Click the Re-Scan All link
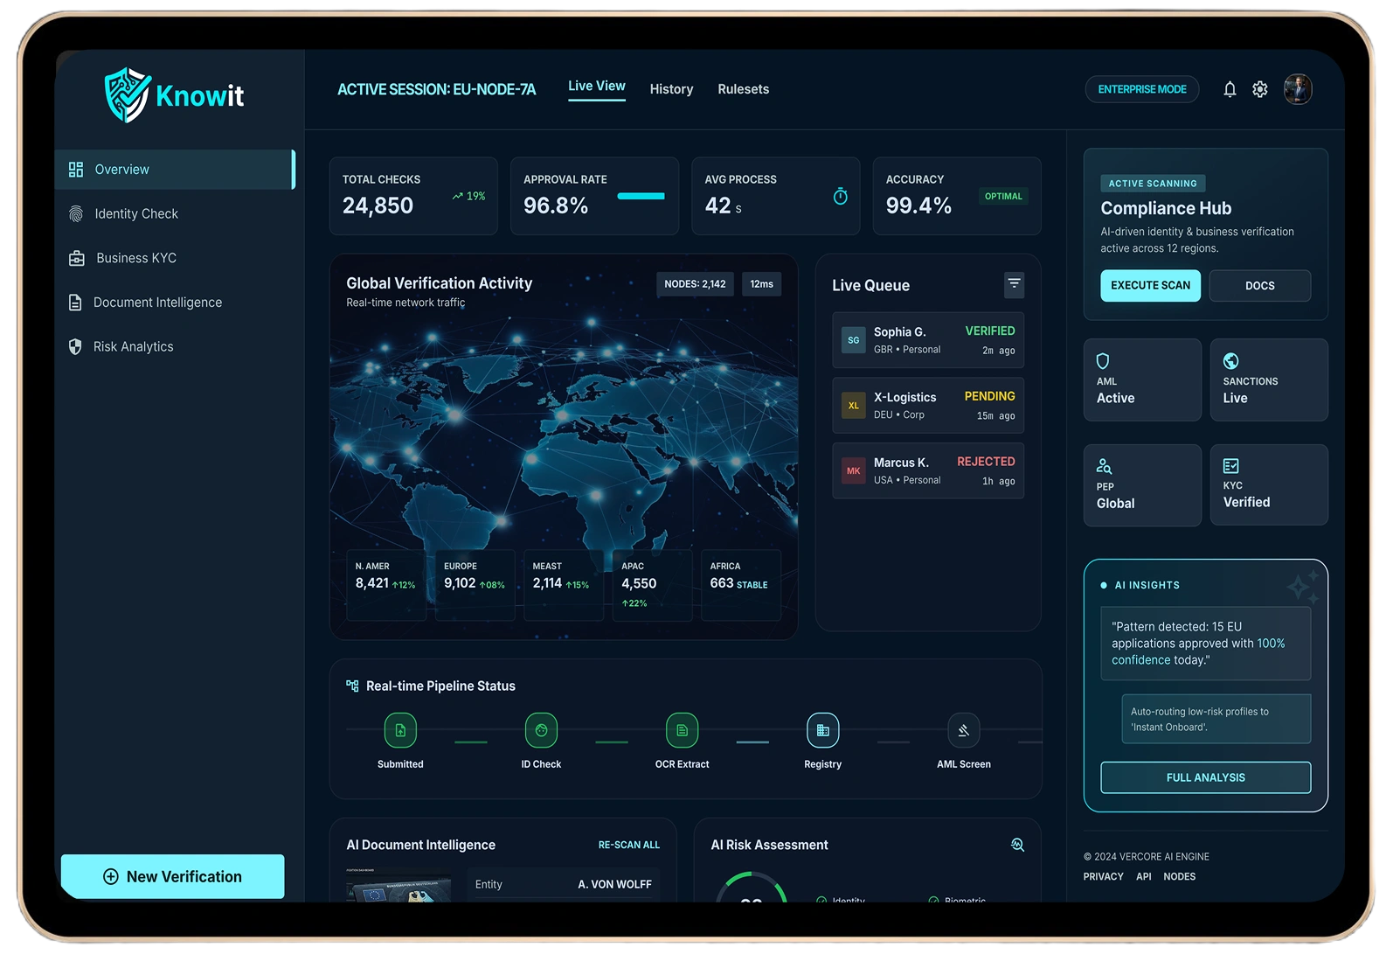This screenshot has width=1400, height=975. tap(629, 845)
